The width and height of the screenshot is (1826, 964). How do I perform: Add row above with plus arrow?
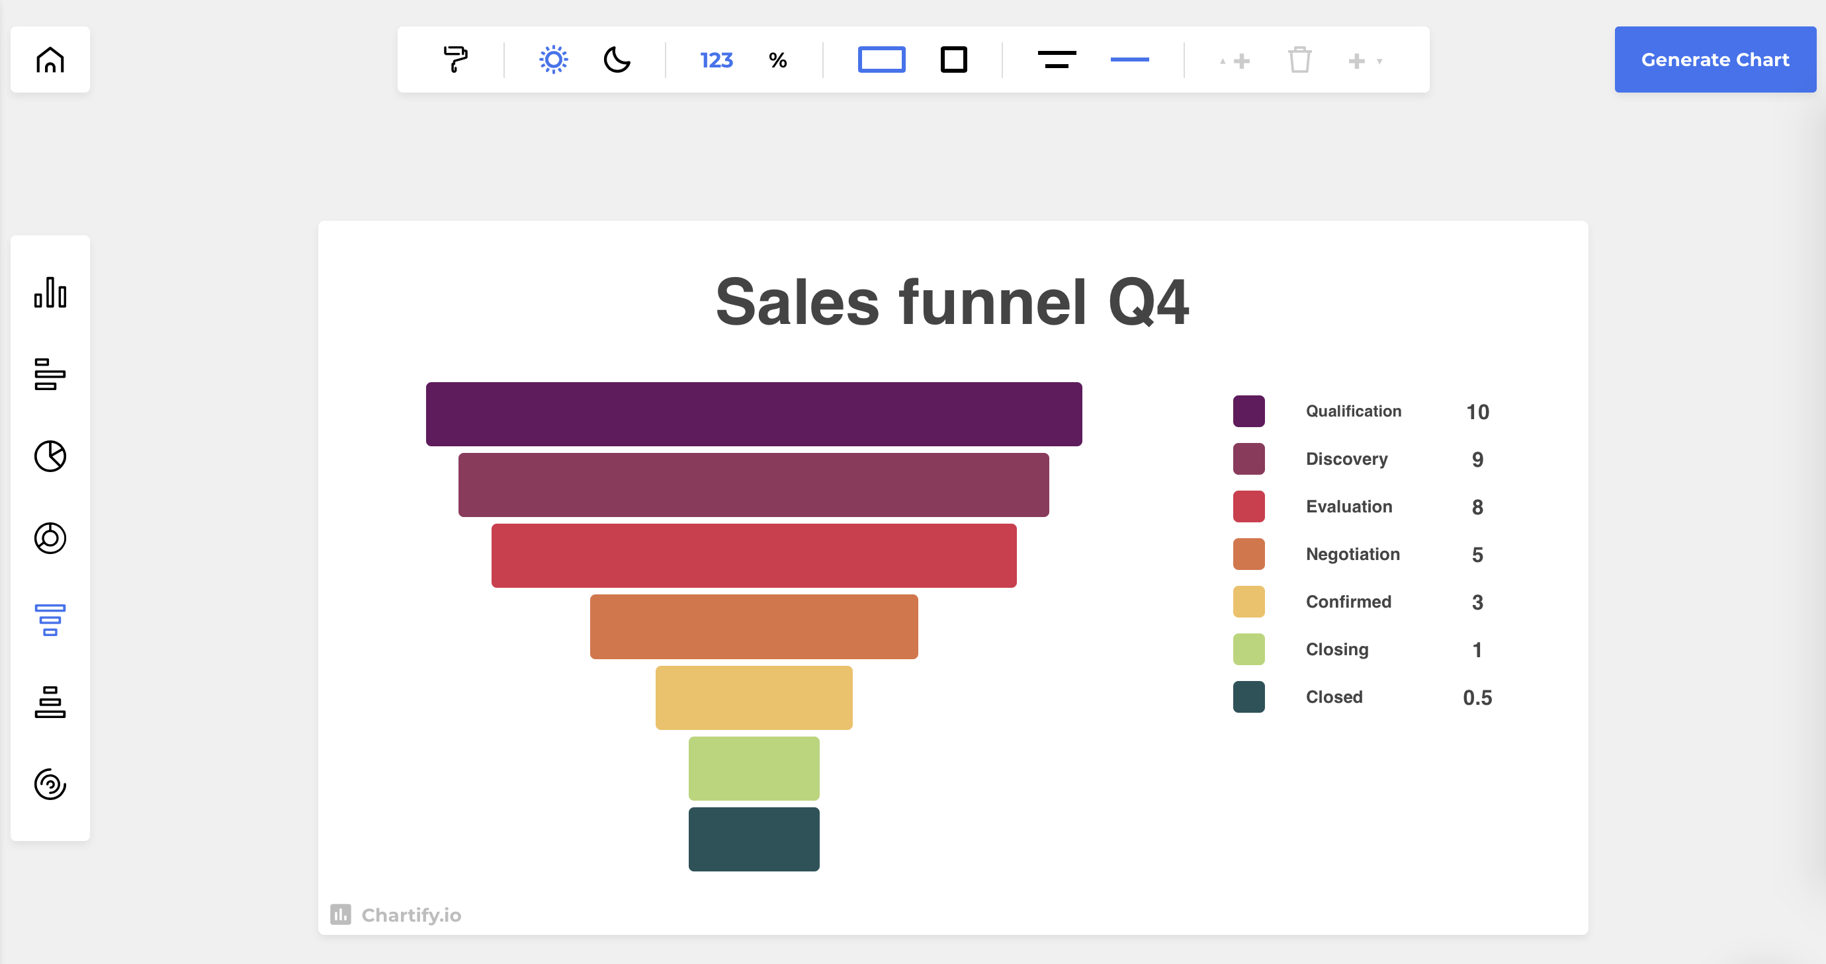point(1236,61)
